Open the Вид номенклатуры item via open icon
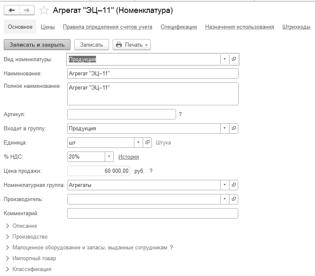Viewport: 315px width, 276px height. (234, 59)
